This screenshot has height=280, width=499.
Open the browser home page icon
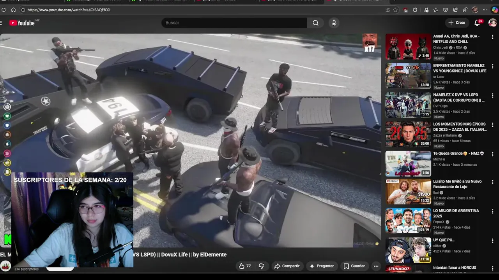[x=14, y=10]
